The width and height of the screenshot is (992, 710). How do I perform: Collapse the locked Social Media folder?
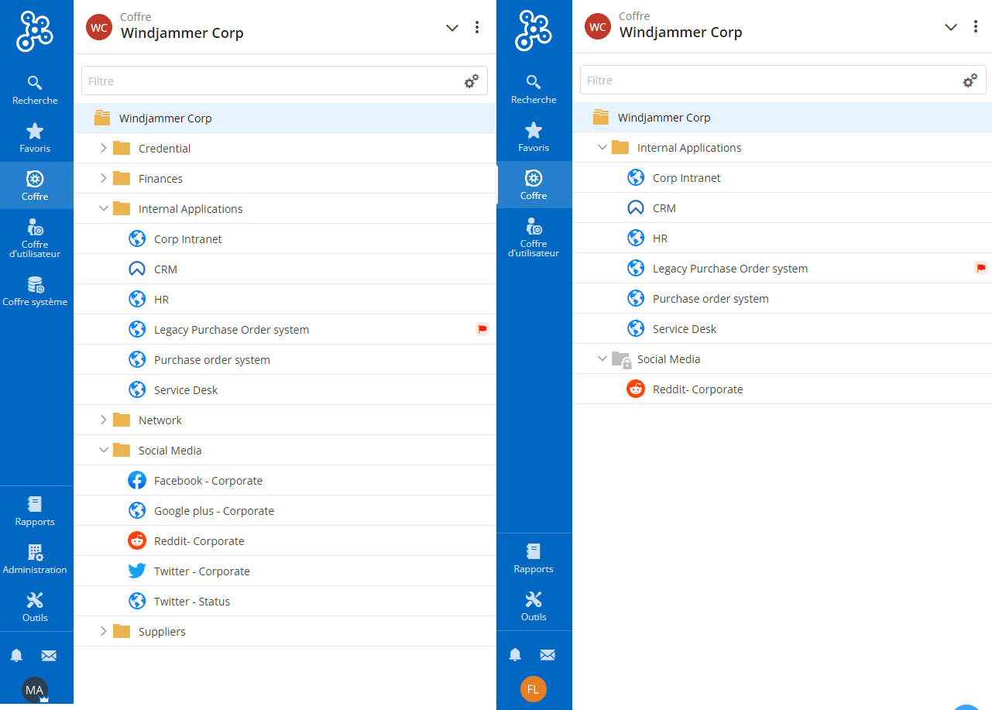(x=602, y=359)
